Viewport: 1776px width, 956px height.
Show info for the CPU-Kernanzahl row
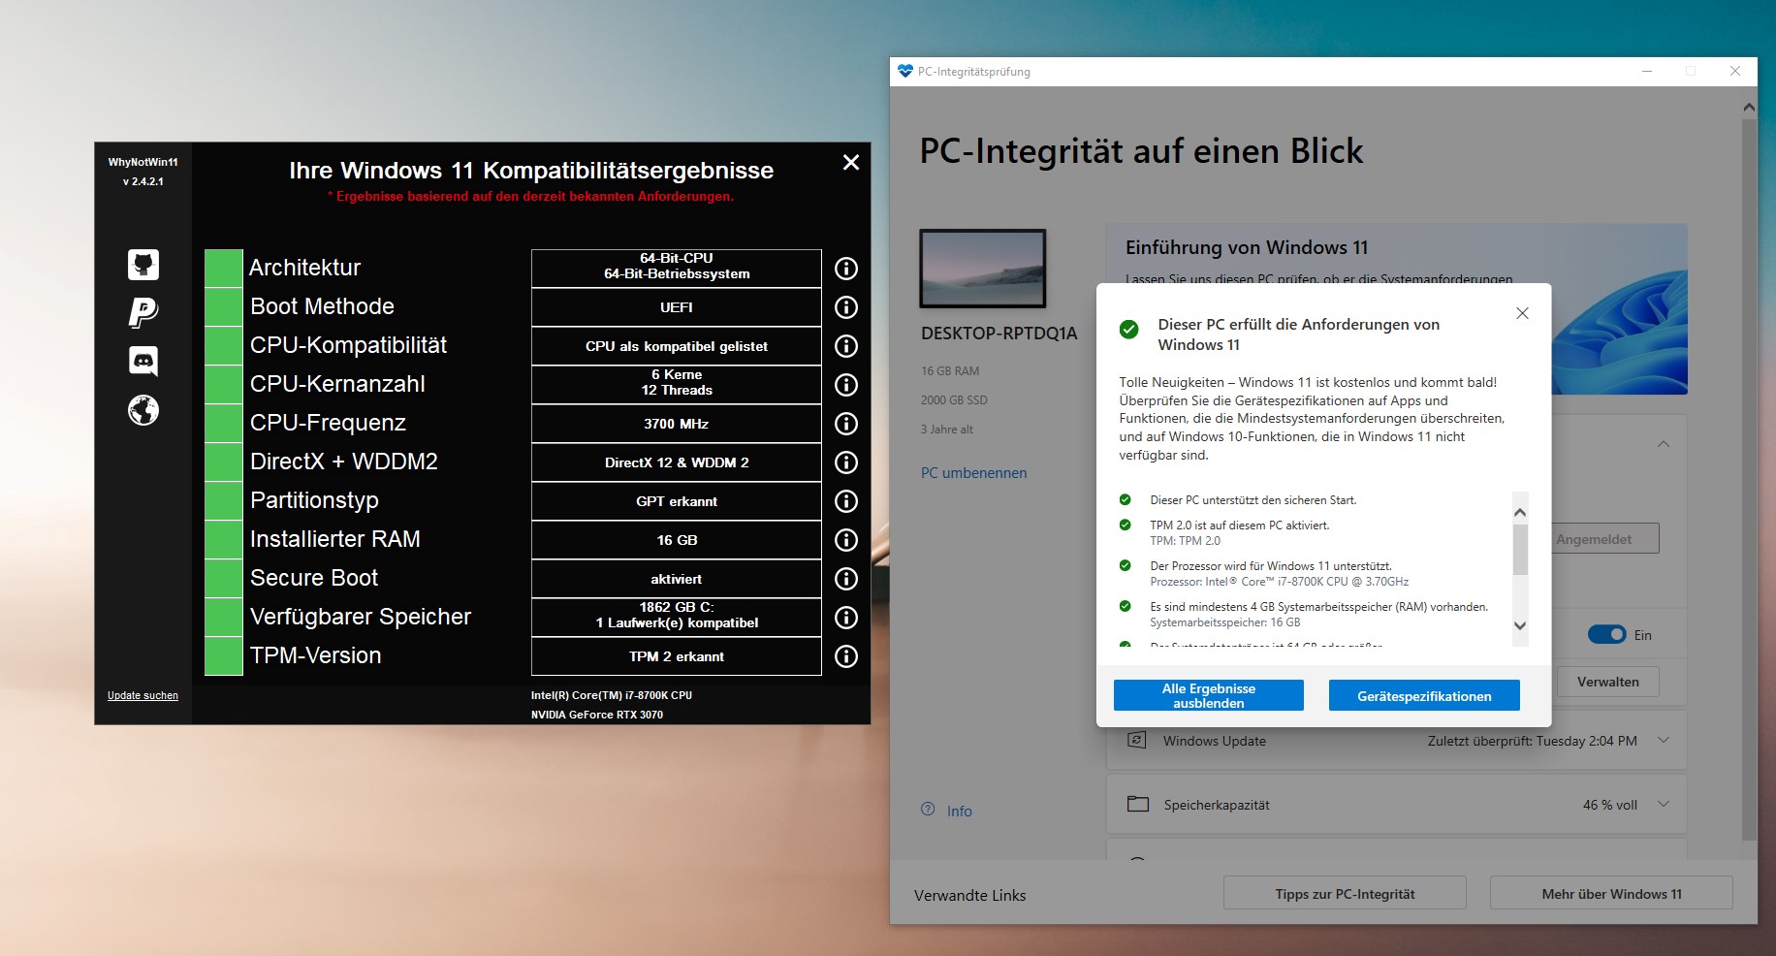click(846, 385)
